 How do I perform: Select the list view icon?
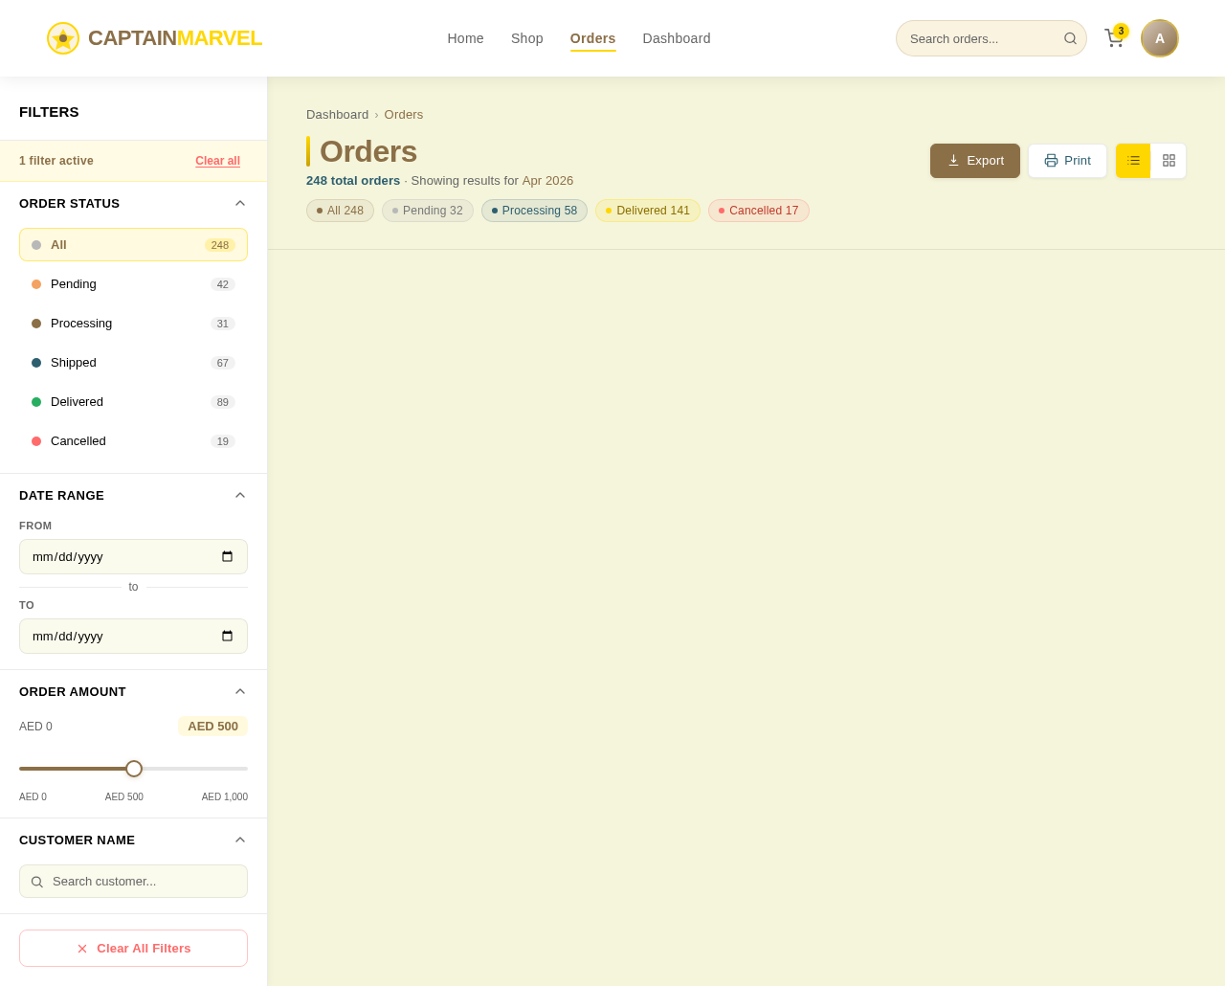(x=1133, y=159)
